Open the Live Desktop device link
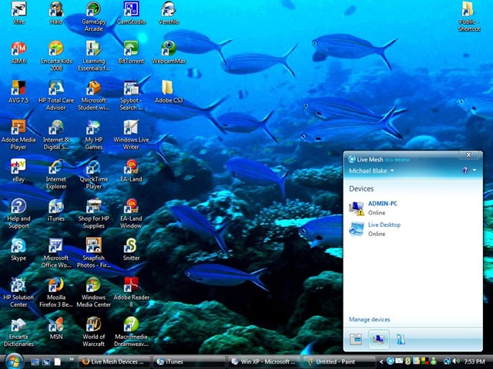Image resolution: width=493 pixels, height=369 pixels. coord(384,224)
